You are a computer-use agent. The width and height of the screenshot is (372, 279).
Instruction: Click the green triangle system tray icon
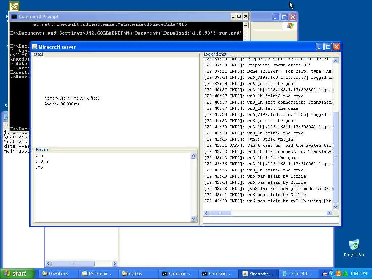point(345,274)
